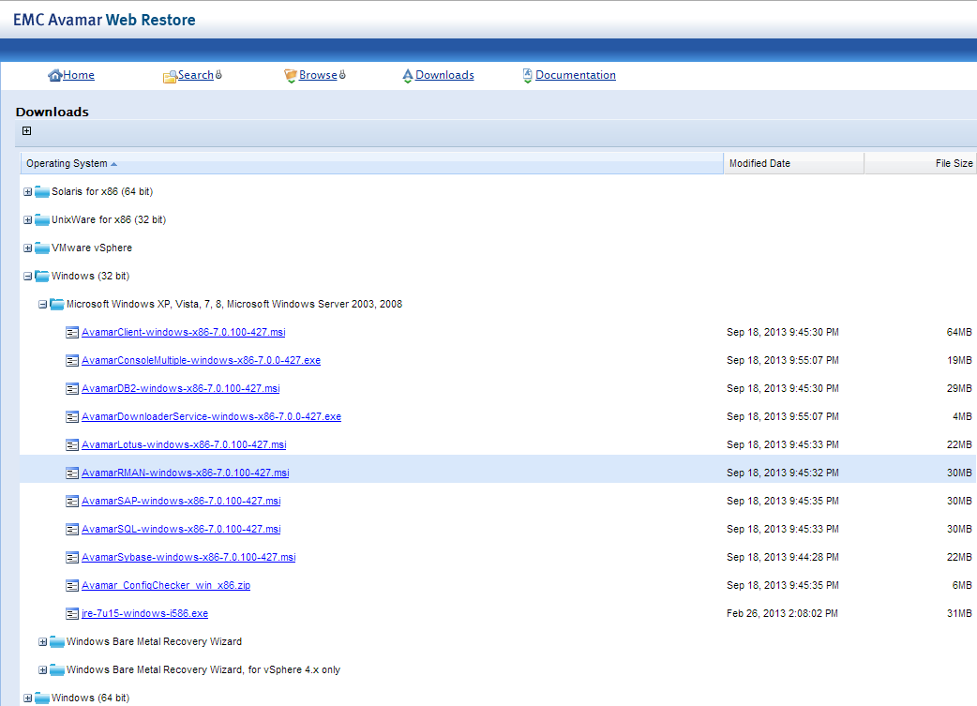
Task: Click the file icon beside AvamarDB2 msi
Action: click(72, 388)
